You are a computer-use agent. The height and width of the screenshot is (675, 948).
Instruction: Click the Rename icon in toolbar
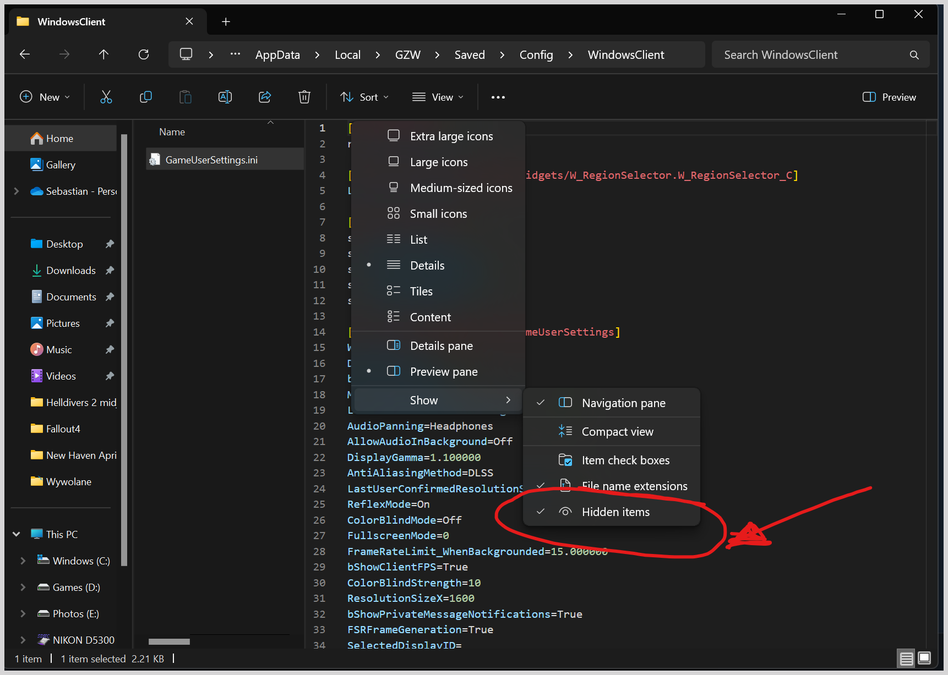(225, 97)
